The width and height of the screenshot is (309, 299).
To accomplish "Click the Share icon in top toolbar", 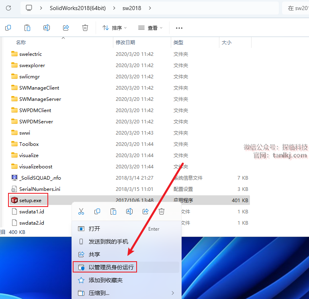I will pyautogui.click(x=66, y=28).
